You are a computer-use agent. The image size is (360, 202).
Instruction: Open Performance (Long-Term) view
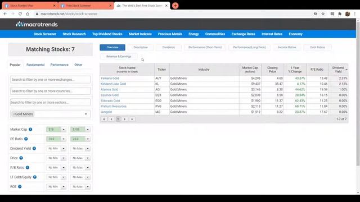pyautogui.click(x=249, y=47)
